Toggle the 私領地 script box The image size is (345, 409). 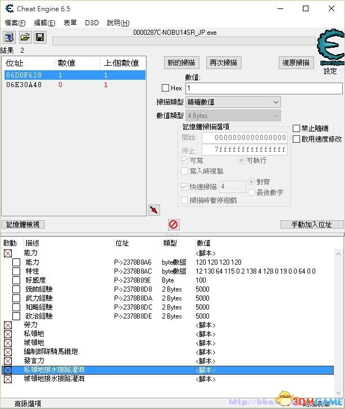8,334
